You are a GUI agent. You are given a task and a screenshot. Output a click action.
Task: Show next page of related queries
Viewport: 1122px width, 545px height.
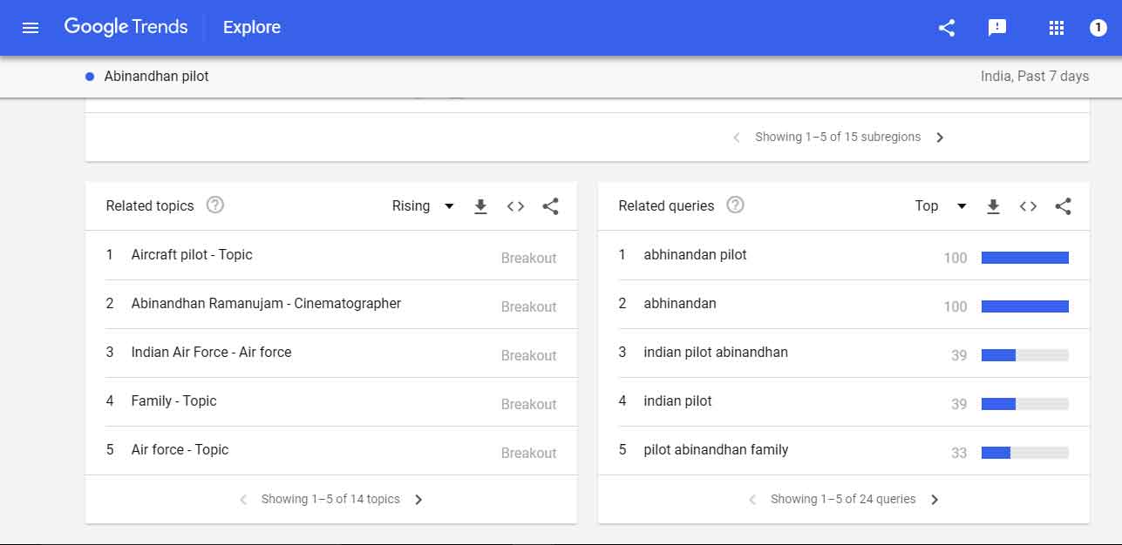[935, 500]
